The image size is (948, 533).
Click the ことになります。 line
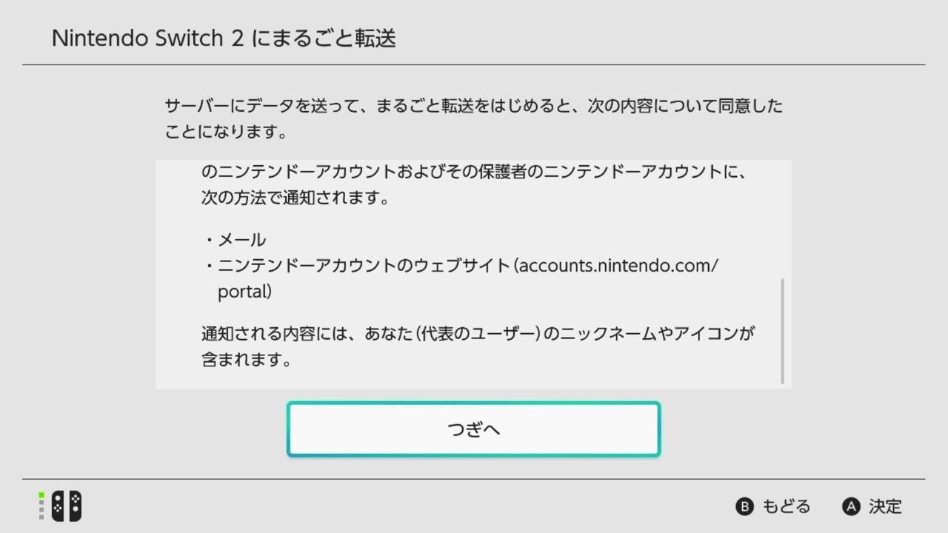click(x=225, y=133)
